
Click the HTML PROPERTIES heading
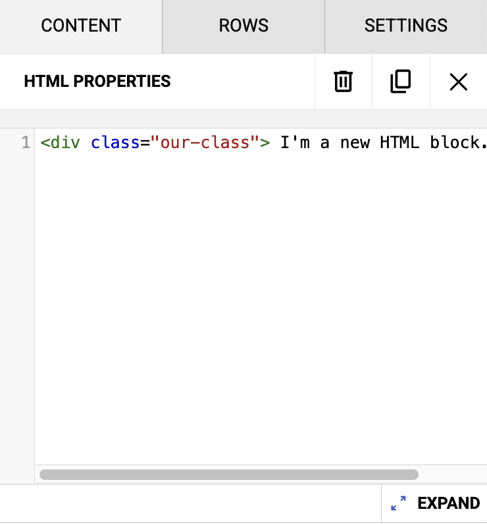97,82
